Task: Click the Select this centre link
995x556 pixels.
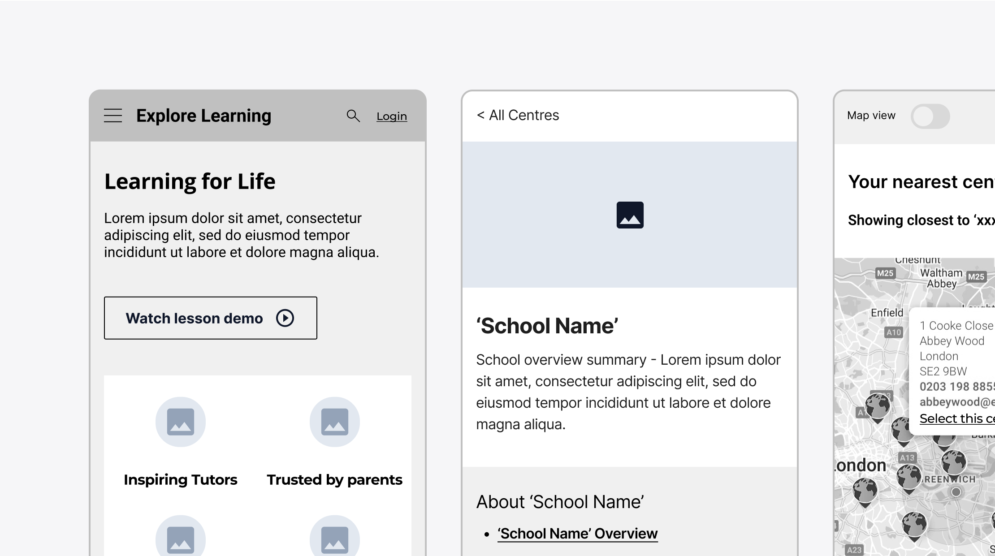Action: (957, 418)
